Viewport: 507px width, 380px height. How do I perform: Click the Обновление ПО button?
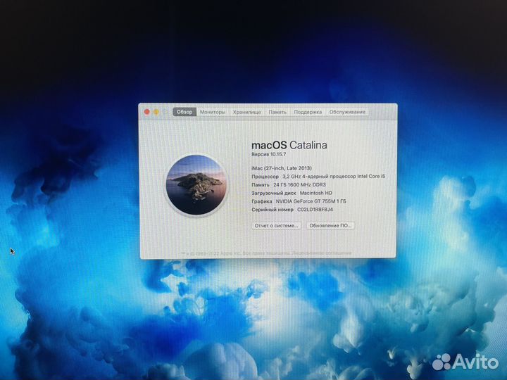click(x=330, y=226)
